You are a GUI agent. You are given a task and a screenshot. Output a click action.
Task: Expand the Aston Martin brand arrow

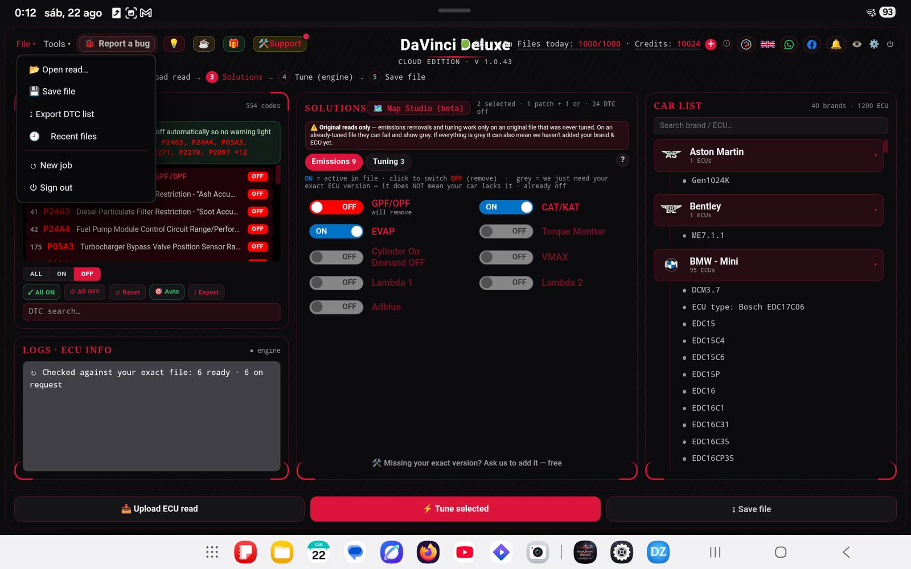875,155
